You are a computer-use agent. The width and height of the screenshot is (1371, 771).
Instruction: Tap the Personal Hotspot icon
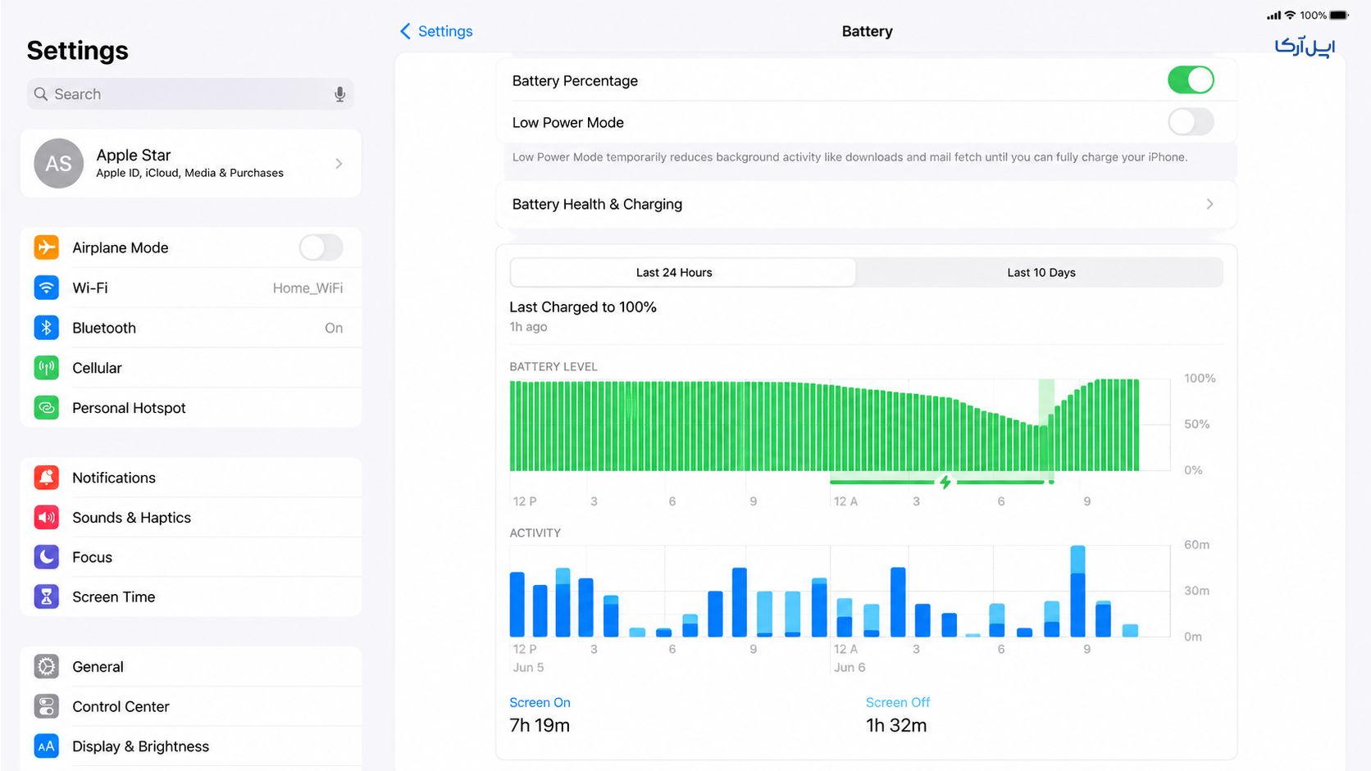tap(47, 407)
